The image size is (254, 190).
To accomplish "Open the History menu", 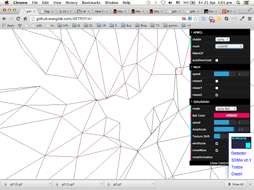I will [x=71, y=2].
